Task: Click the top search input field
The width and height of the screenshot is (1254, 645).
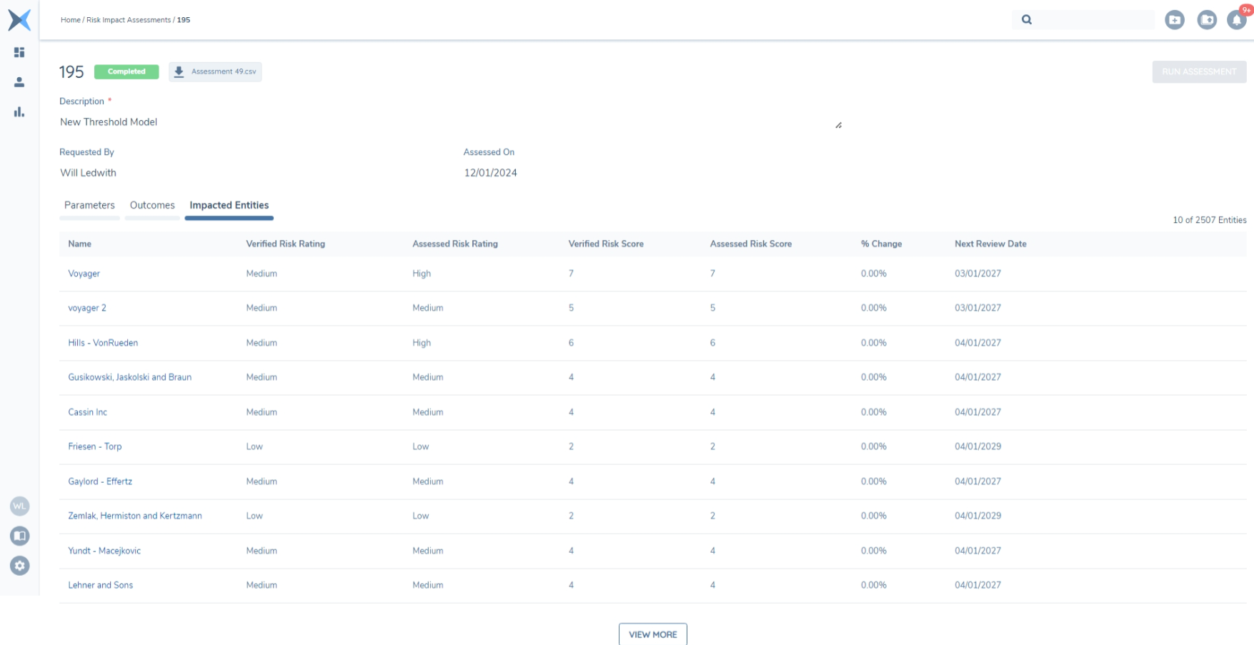Action: click(1093, 20)
